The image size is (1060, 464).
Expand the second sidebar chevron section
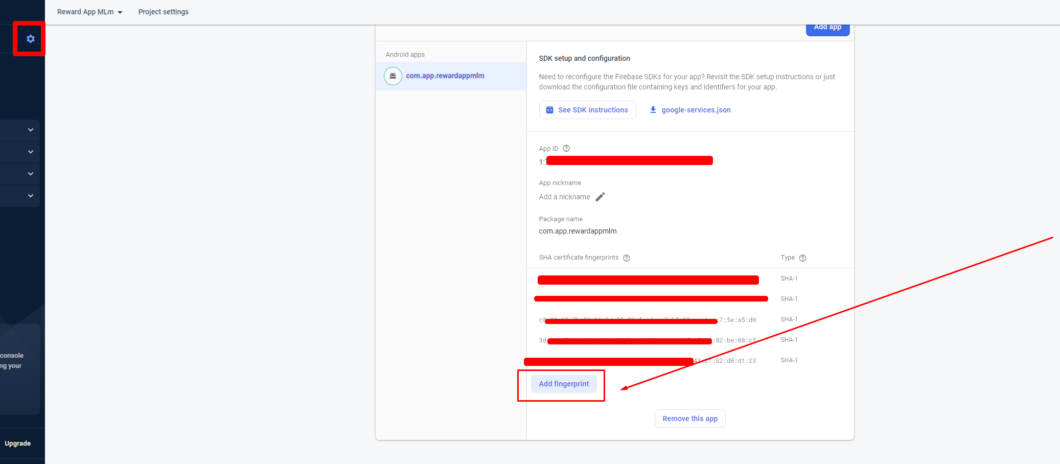tap(31, 152)
